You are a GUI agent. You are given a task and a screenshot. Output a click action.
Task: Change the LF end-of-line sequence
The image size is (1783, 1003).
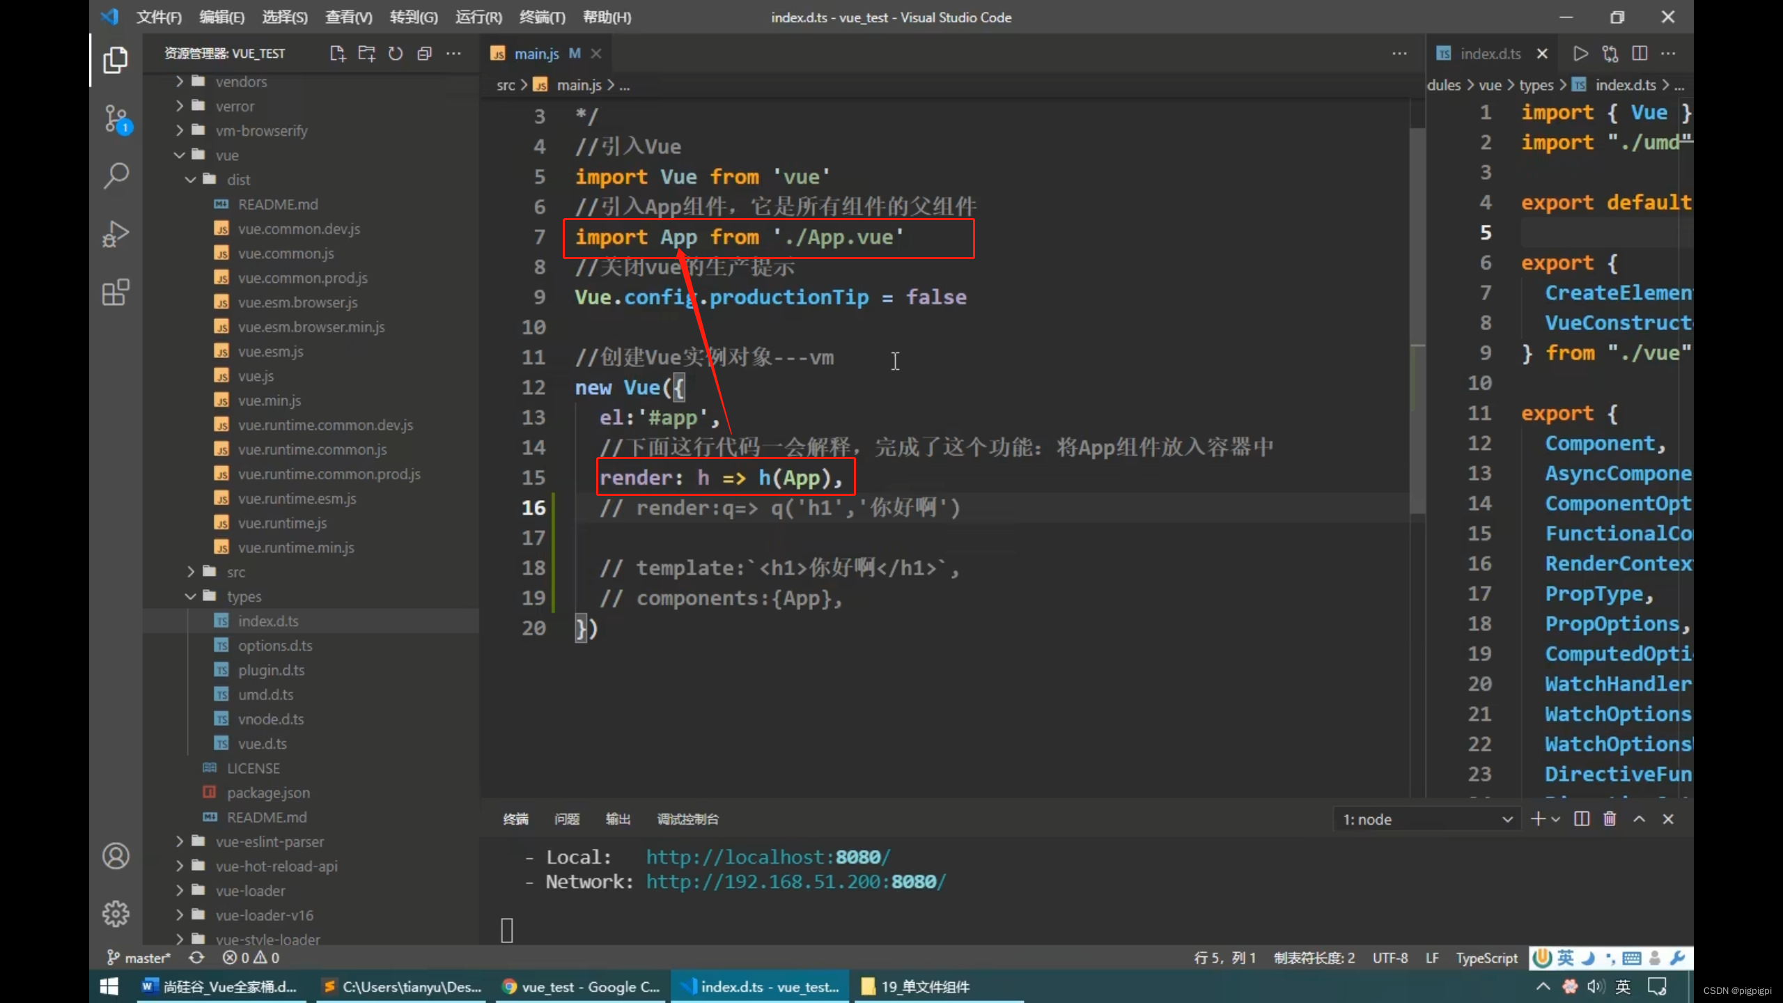click(x=1432, y=958)
